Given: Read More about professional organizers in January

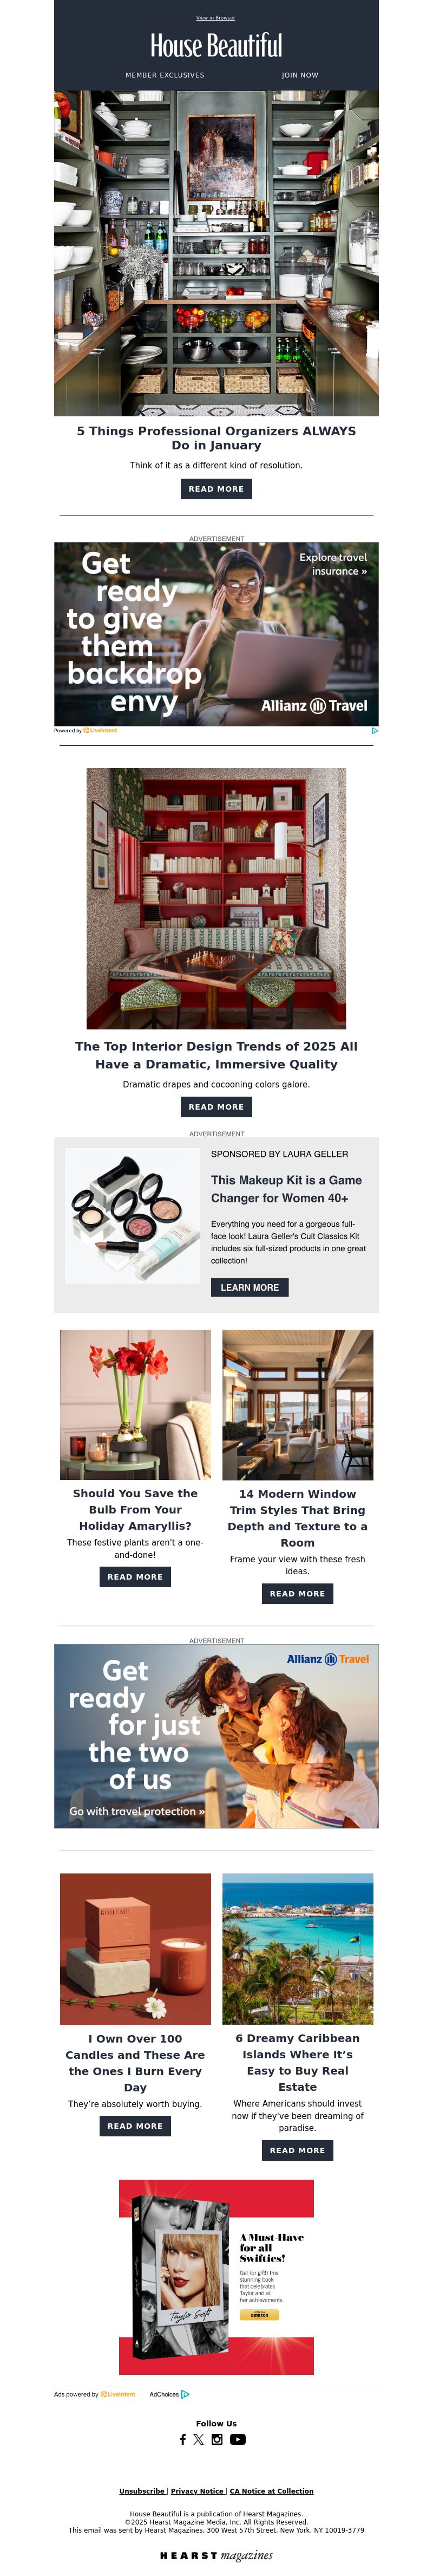Looking at the screenshot, I should click(x=216, y=489).
